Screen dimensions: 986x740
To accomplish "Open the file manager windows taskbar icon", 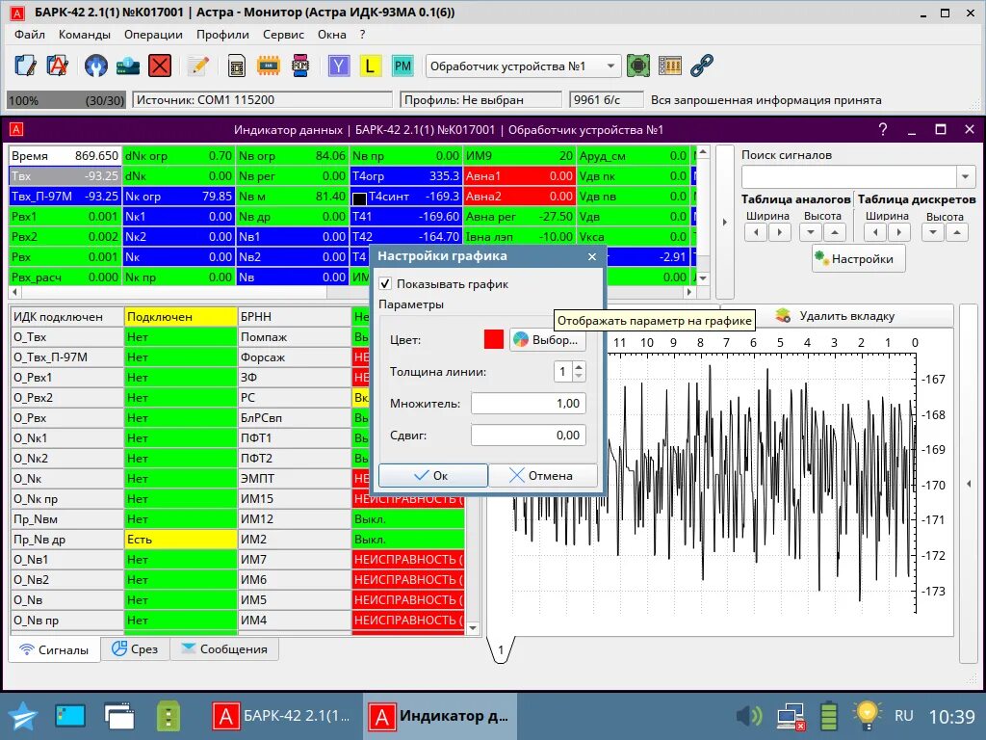I will point(118,716).
